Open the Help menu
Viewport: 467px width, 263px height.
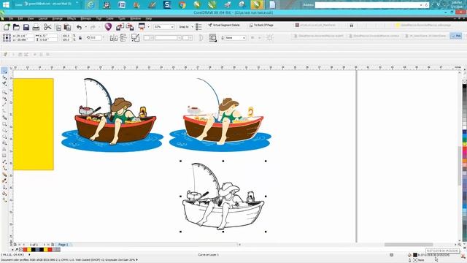coord(149,18)
